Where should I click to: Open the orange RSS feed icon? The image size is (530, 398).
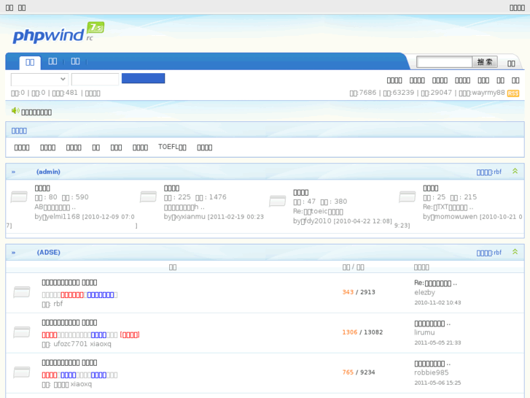[513, 93]
